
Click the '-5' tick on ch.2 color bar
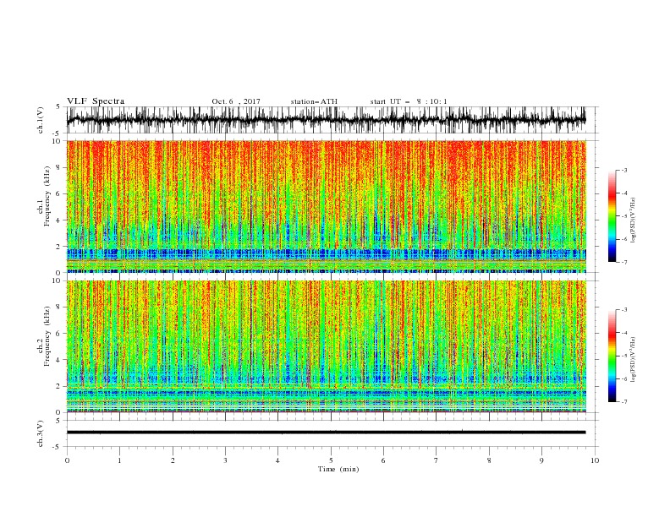(624, 356)
